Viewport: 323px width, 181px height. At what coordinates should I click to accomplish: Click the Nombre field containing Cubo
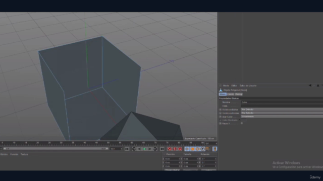(x=282, y=102)
